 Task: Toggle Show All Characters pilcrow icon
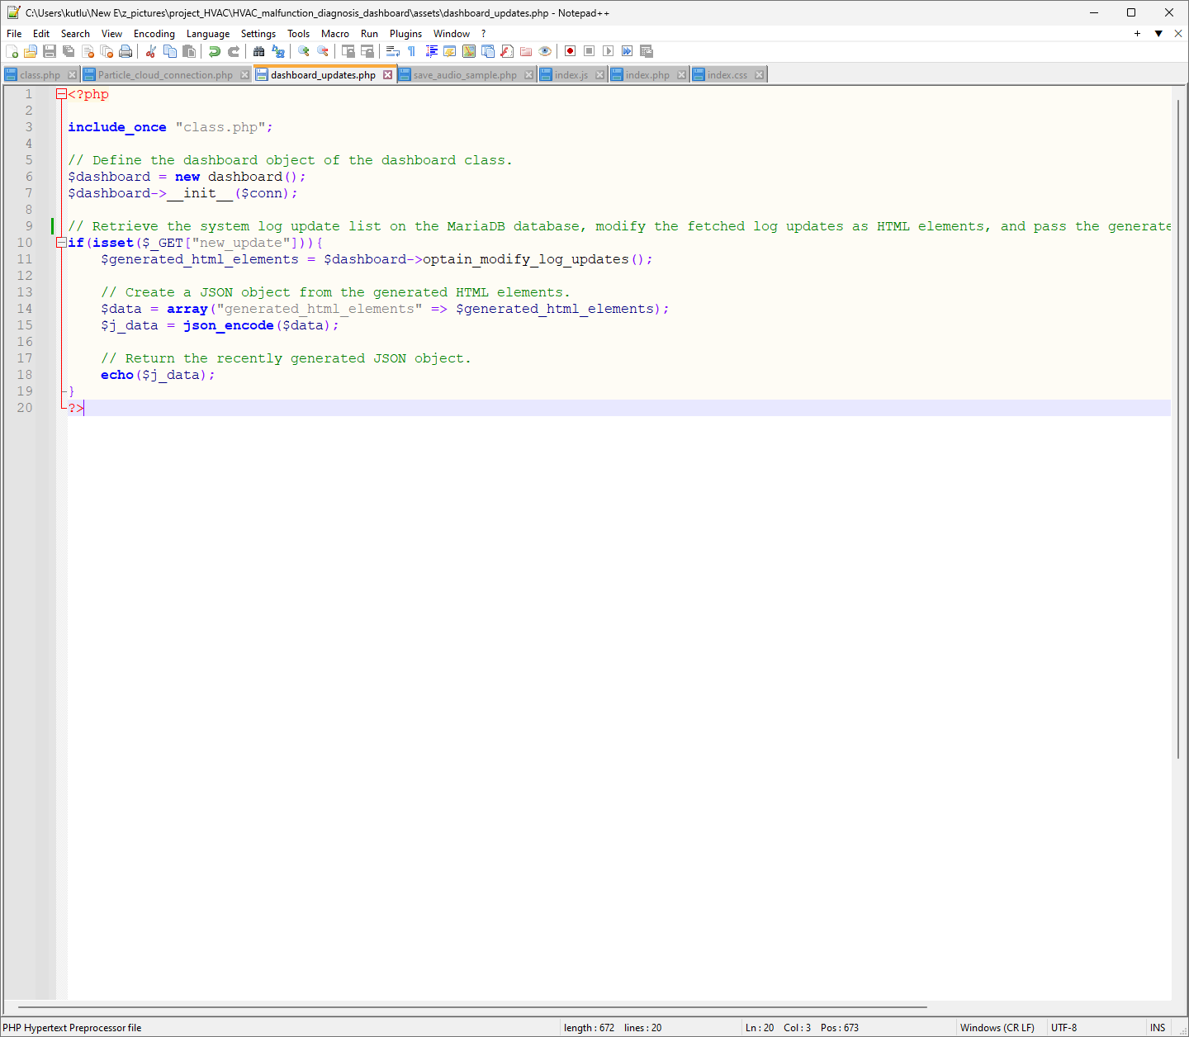(411, 51)
